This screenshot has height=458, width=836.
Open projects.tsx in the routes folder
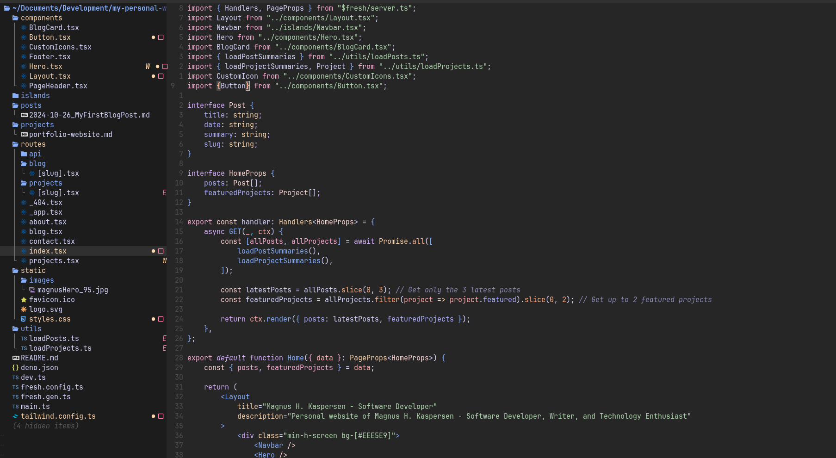[54, 261]
